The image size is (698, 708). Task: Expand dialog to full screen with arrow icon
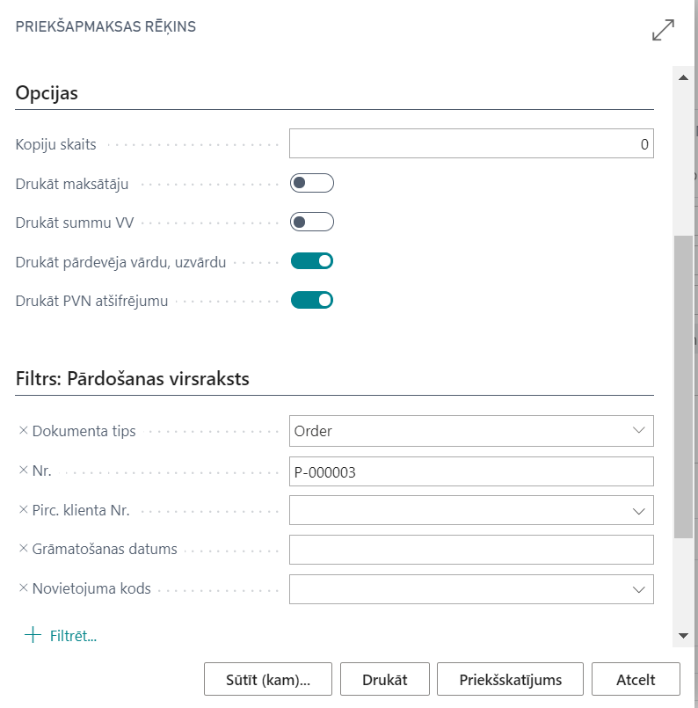[663, 30]
